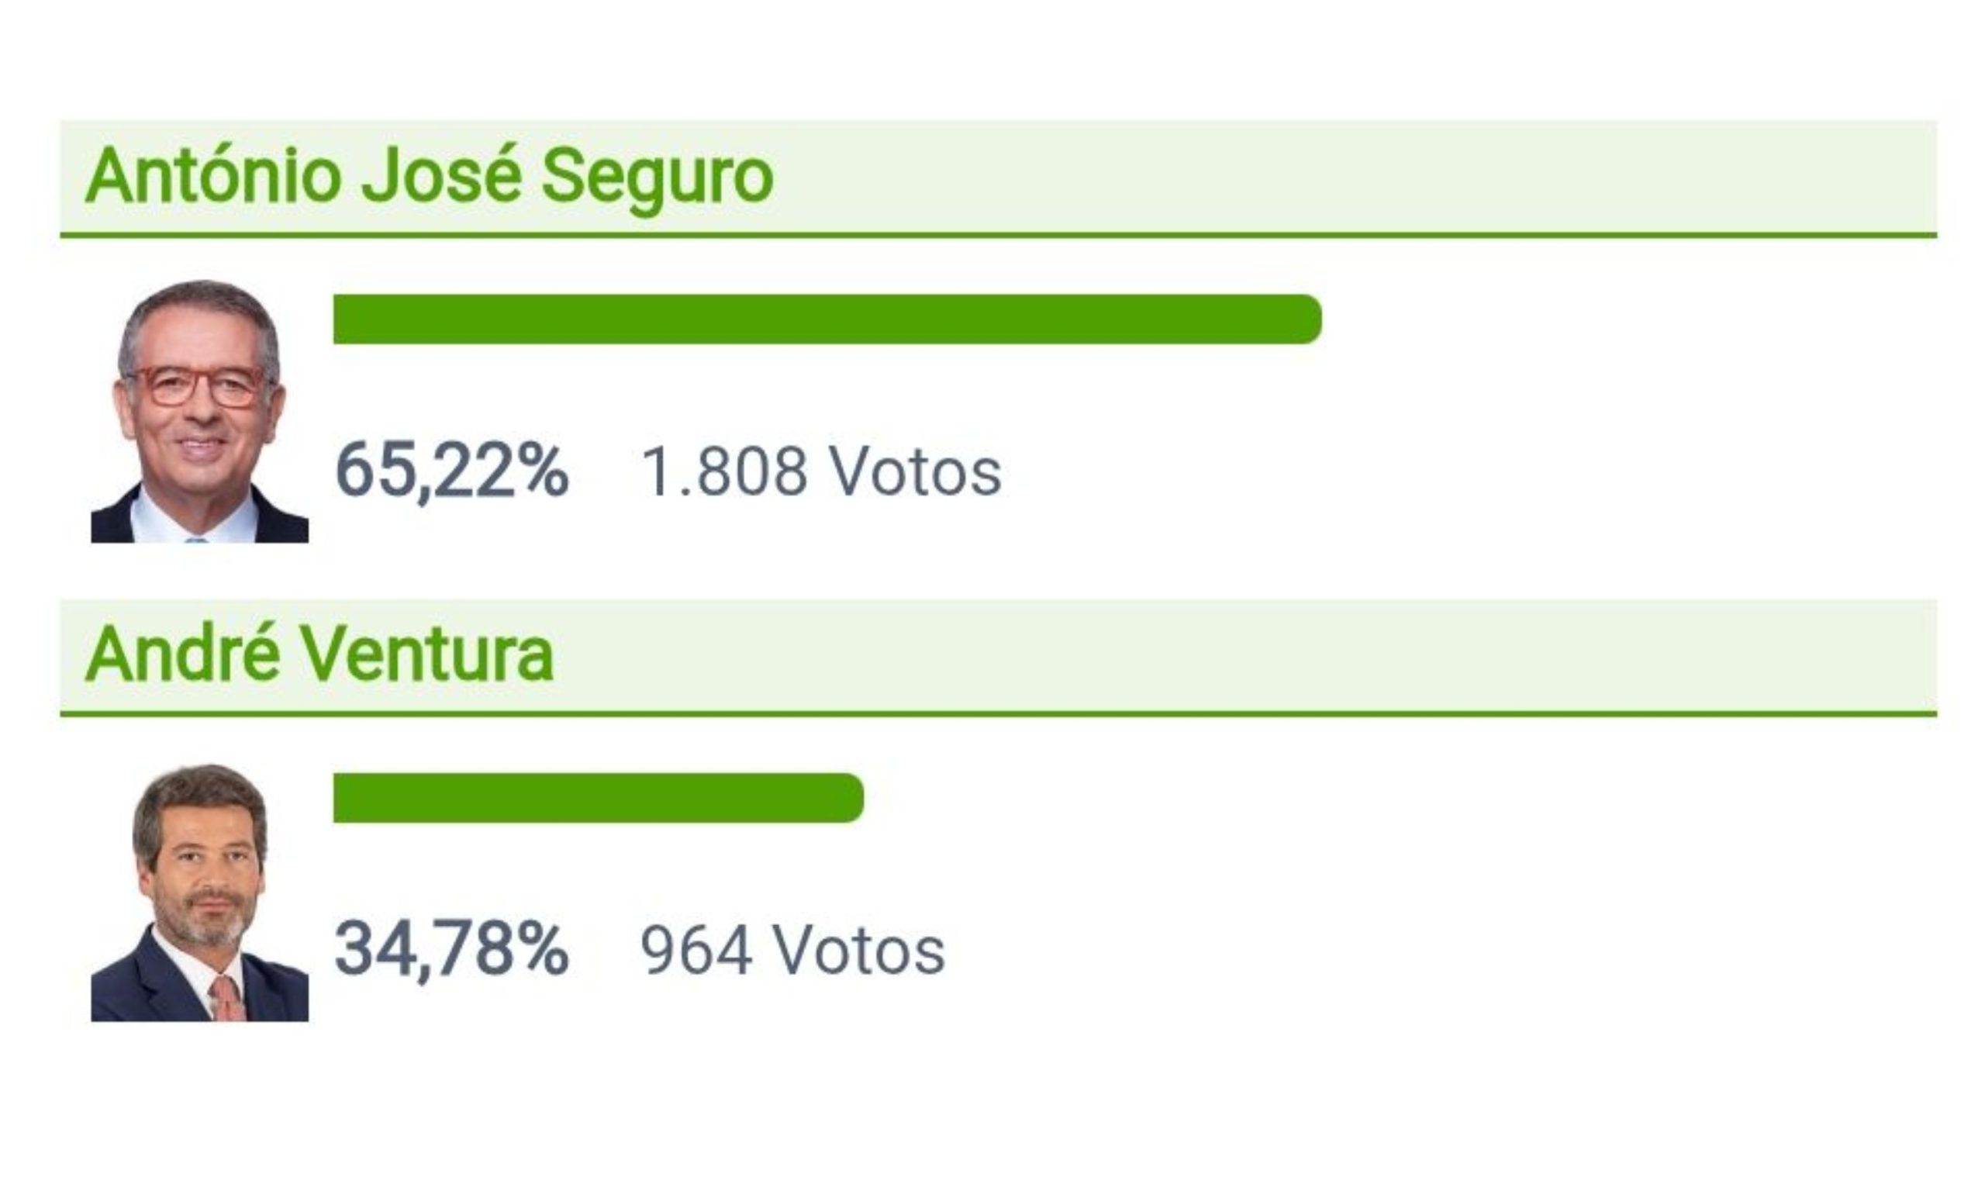The width and height of the screenshot is (1985, 1198).
Task: Click the candidate photo beside 65,22%
Action: [199, 412]
